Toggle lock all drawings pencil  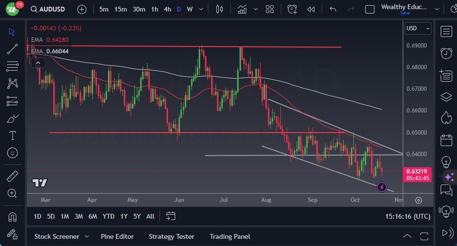point(12,234)
